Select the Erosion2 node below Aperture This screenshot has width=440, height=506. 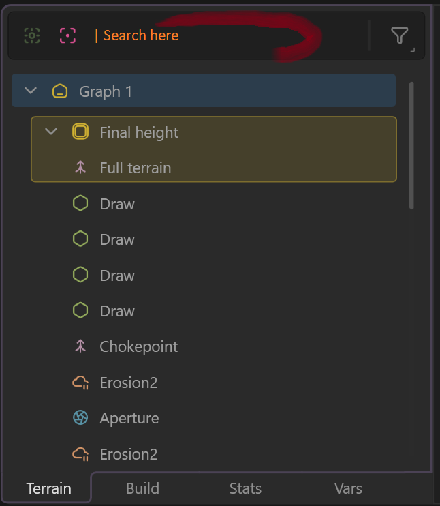tap(128, 454)
